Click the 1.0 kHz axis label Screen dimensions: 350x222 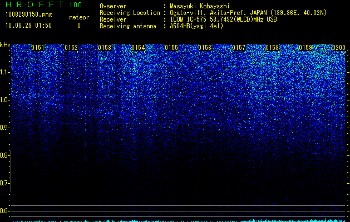tap(5, 100)
